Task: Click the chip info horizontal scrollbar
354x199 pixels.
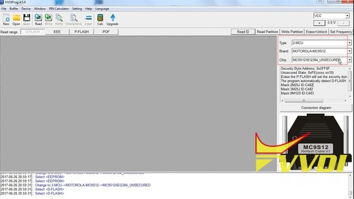Action: (314, 101)
